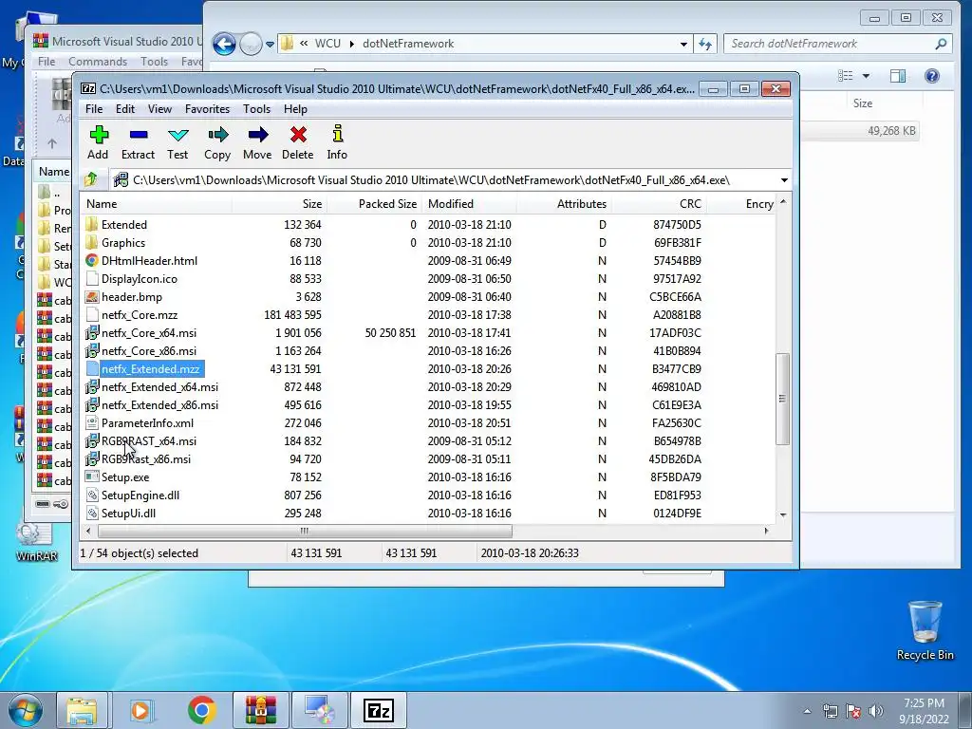The height and width of the screenshot is (729, 972).
Task: Sort by the Attributes column header
Action: [564, 204]
